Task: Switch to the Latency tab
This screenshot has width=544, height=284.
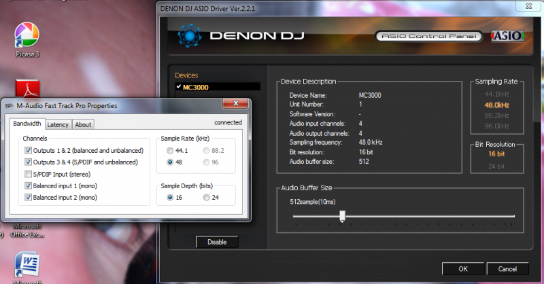Action: pyautogui.click(x=58, y=124)
